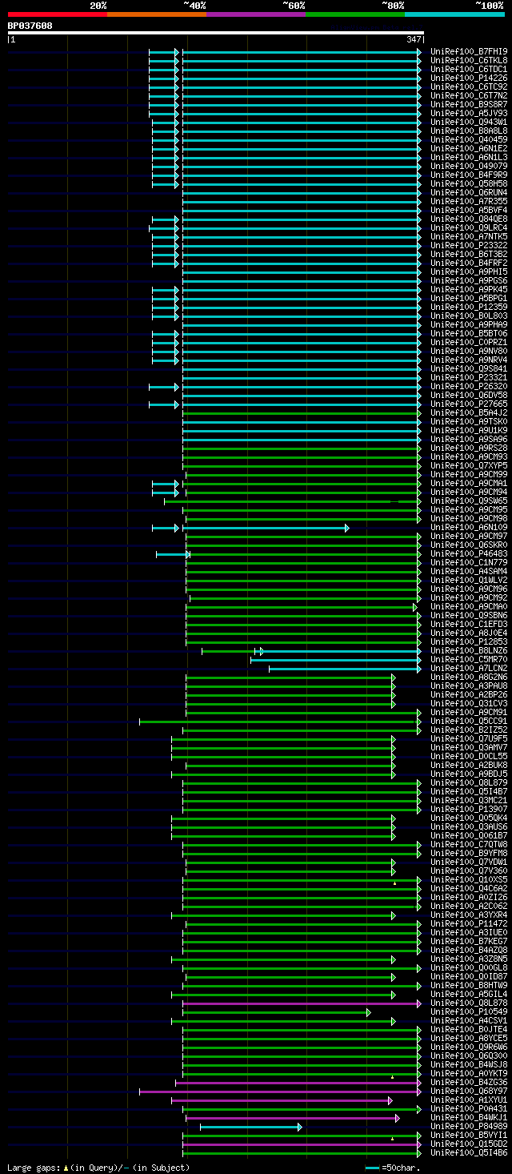This screenshot has width=512, height=1174.
Task: Open hit UniRef100_B9S8R7
Action: coord(469,104)
